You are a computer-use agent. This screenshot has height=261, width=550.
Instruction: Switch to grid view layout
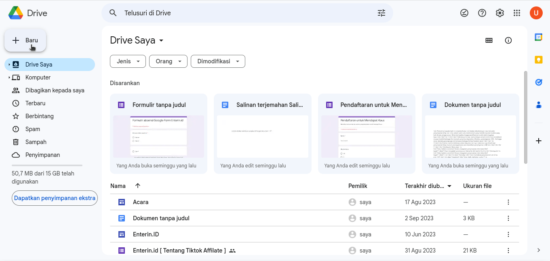tap(489, 40)
